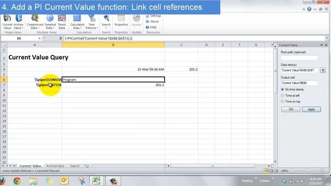
Task: Select column B header
Action: click(113, 45)
